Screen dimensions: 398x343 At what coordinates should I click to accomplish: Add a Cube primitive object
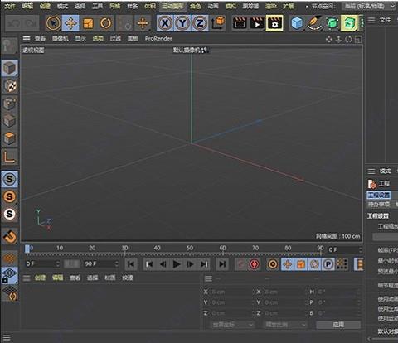(x=297, y=23)
